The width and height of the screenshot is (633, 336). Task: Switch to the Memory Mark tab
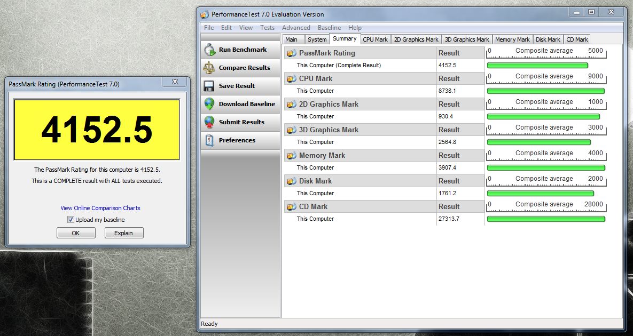(512, 39)
